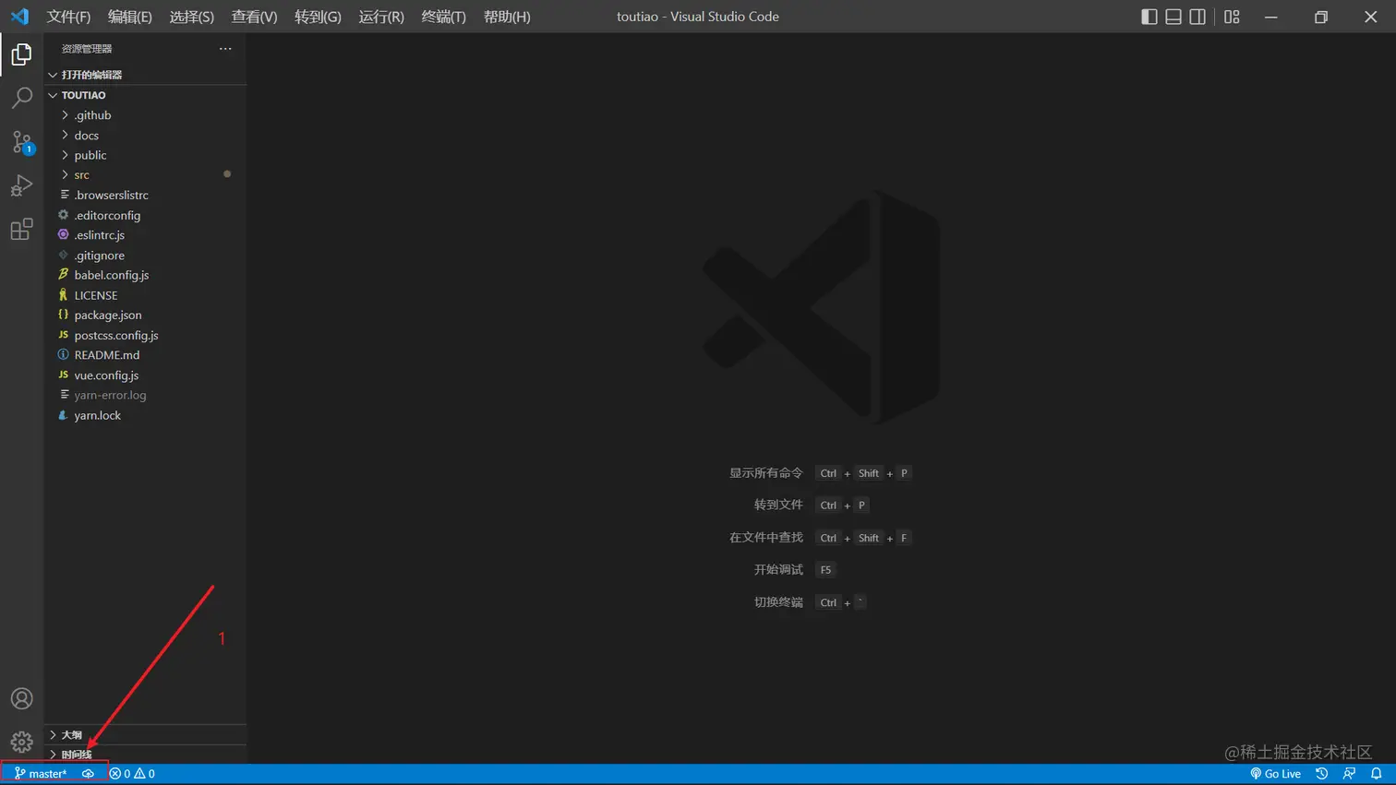
Task: Open the Source Control view icon
Action: tap(21, 142)
